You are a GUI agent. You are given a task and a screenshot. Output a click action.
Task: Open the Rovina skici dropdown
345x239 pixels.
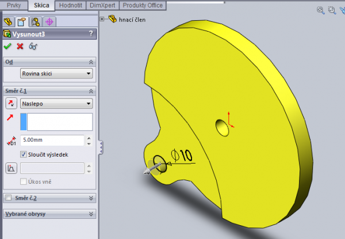[x=56, y=73]
